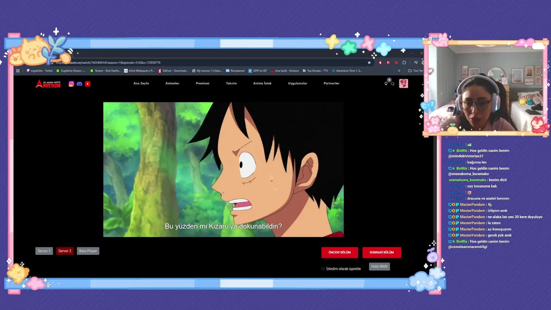Click chat message "izliyom amk"
The image size is (551, 310).
tap(498, 211)
